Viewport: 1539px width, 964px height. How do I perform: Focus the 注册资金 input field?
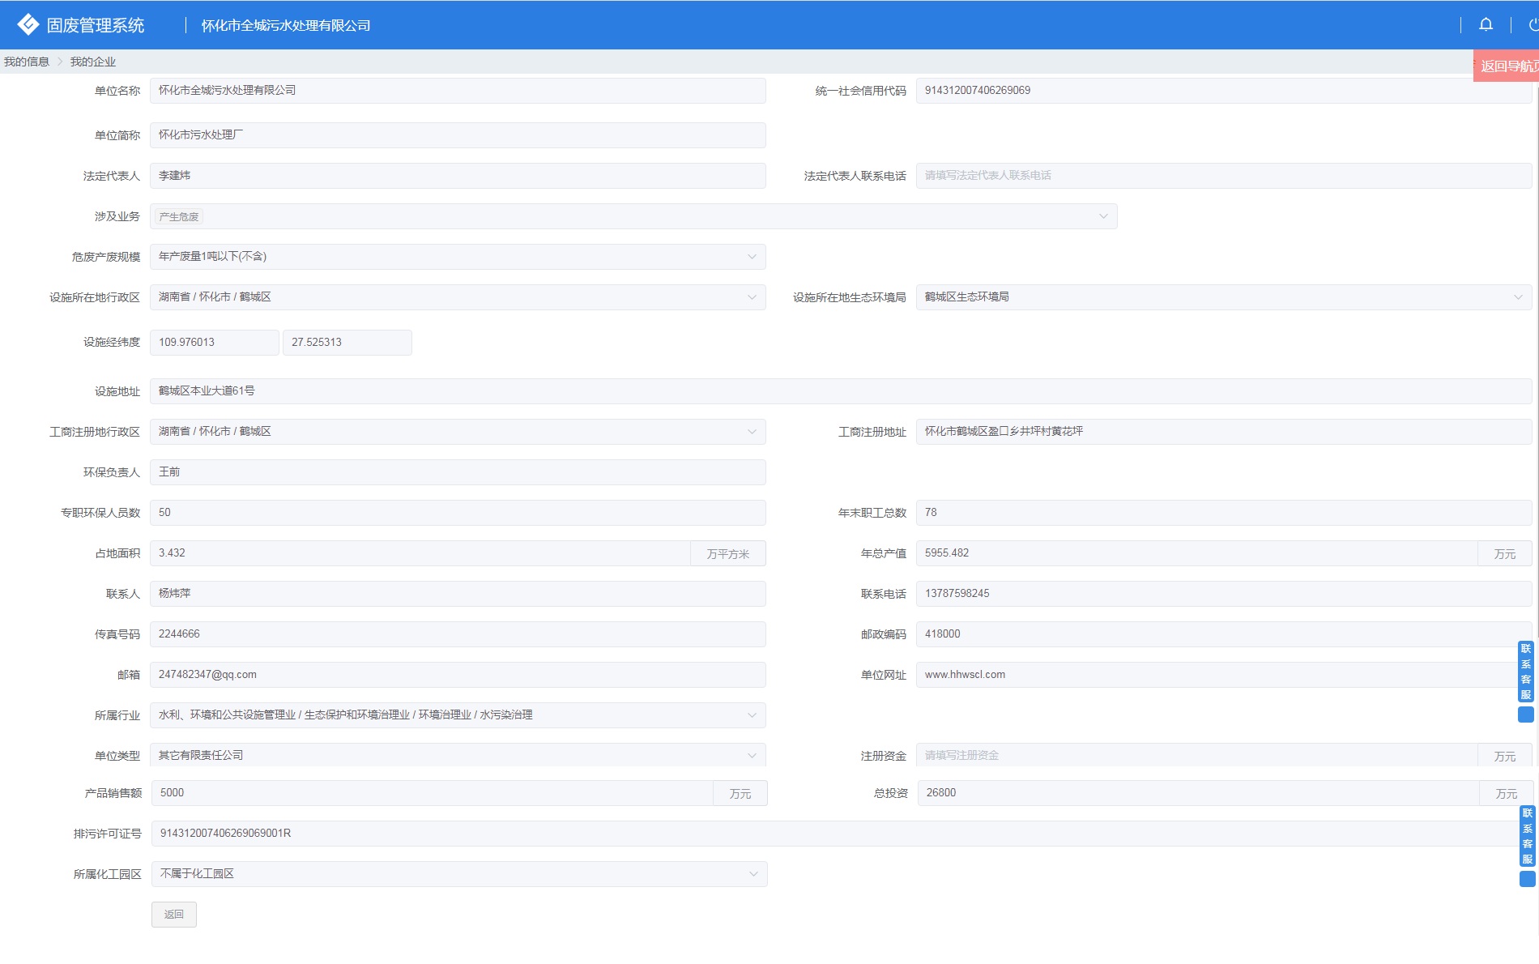1196,756
